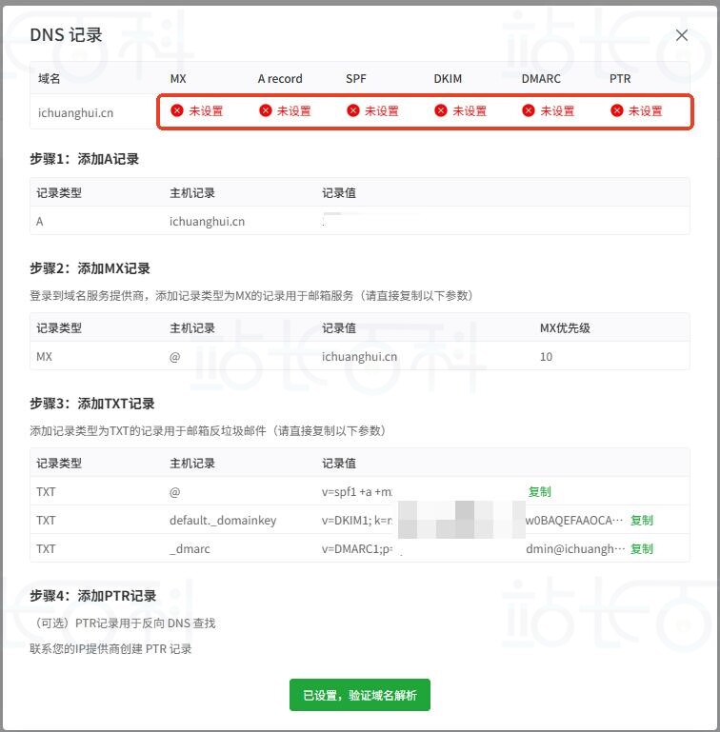Select ichuanghui.cn in the domain status row
Screen dimensions: 720x732
pos(75,113)
